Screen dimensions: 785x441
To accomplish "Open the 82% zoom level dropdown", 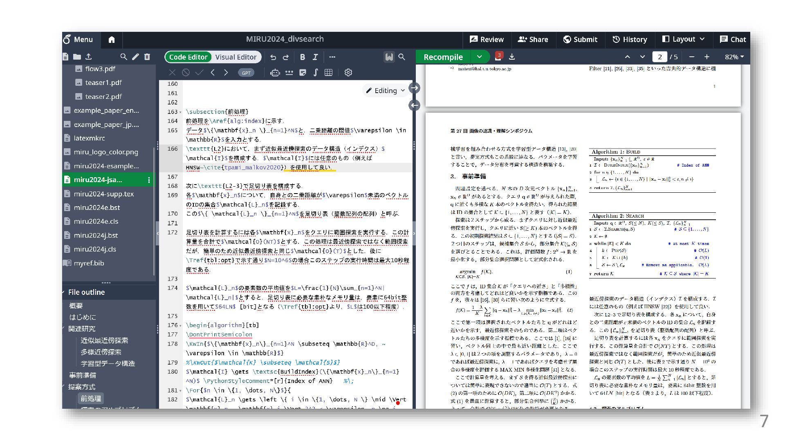I will (x=734, y=57).
